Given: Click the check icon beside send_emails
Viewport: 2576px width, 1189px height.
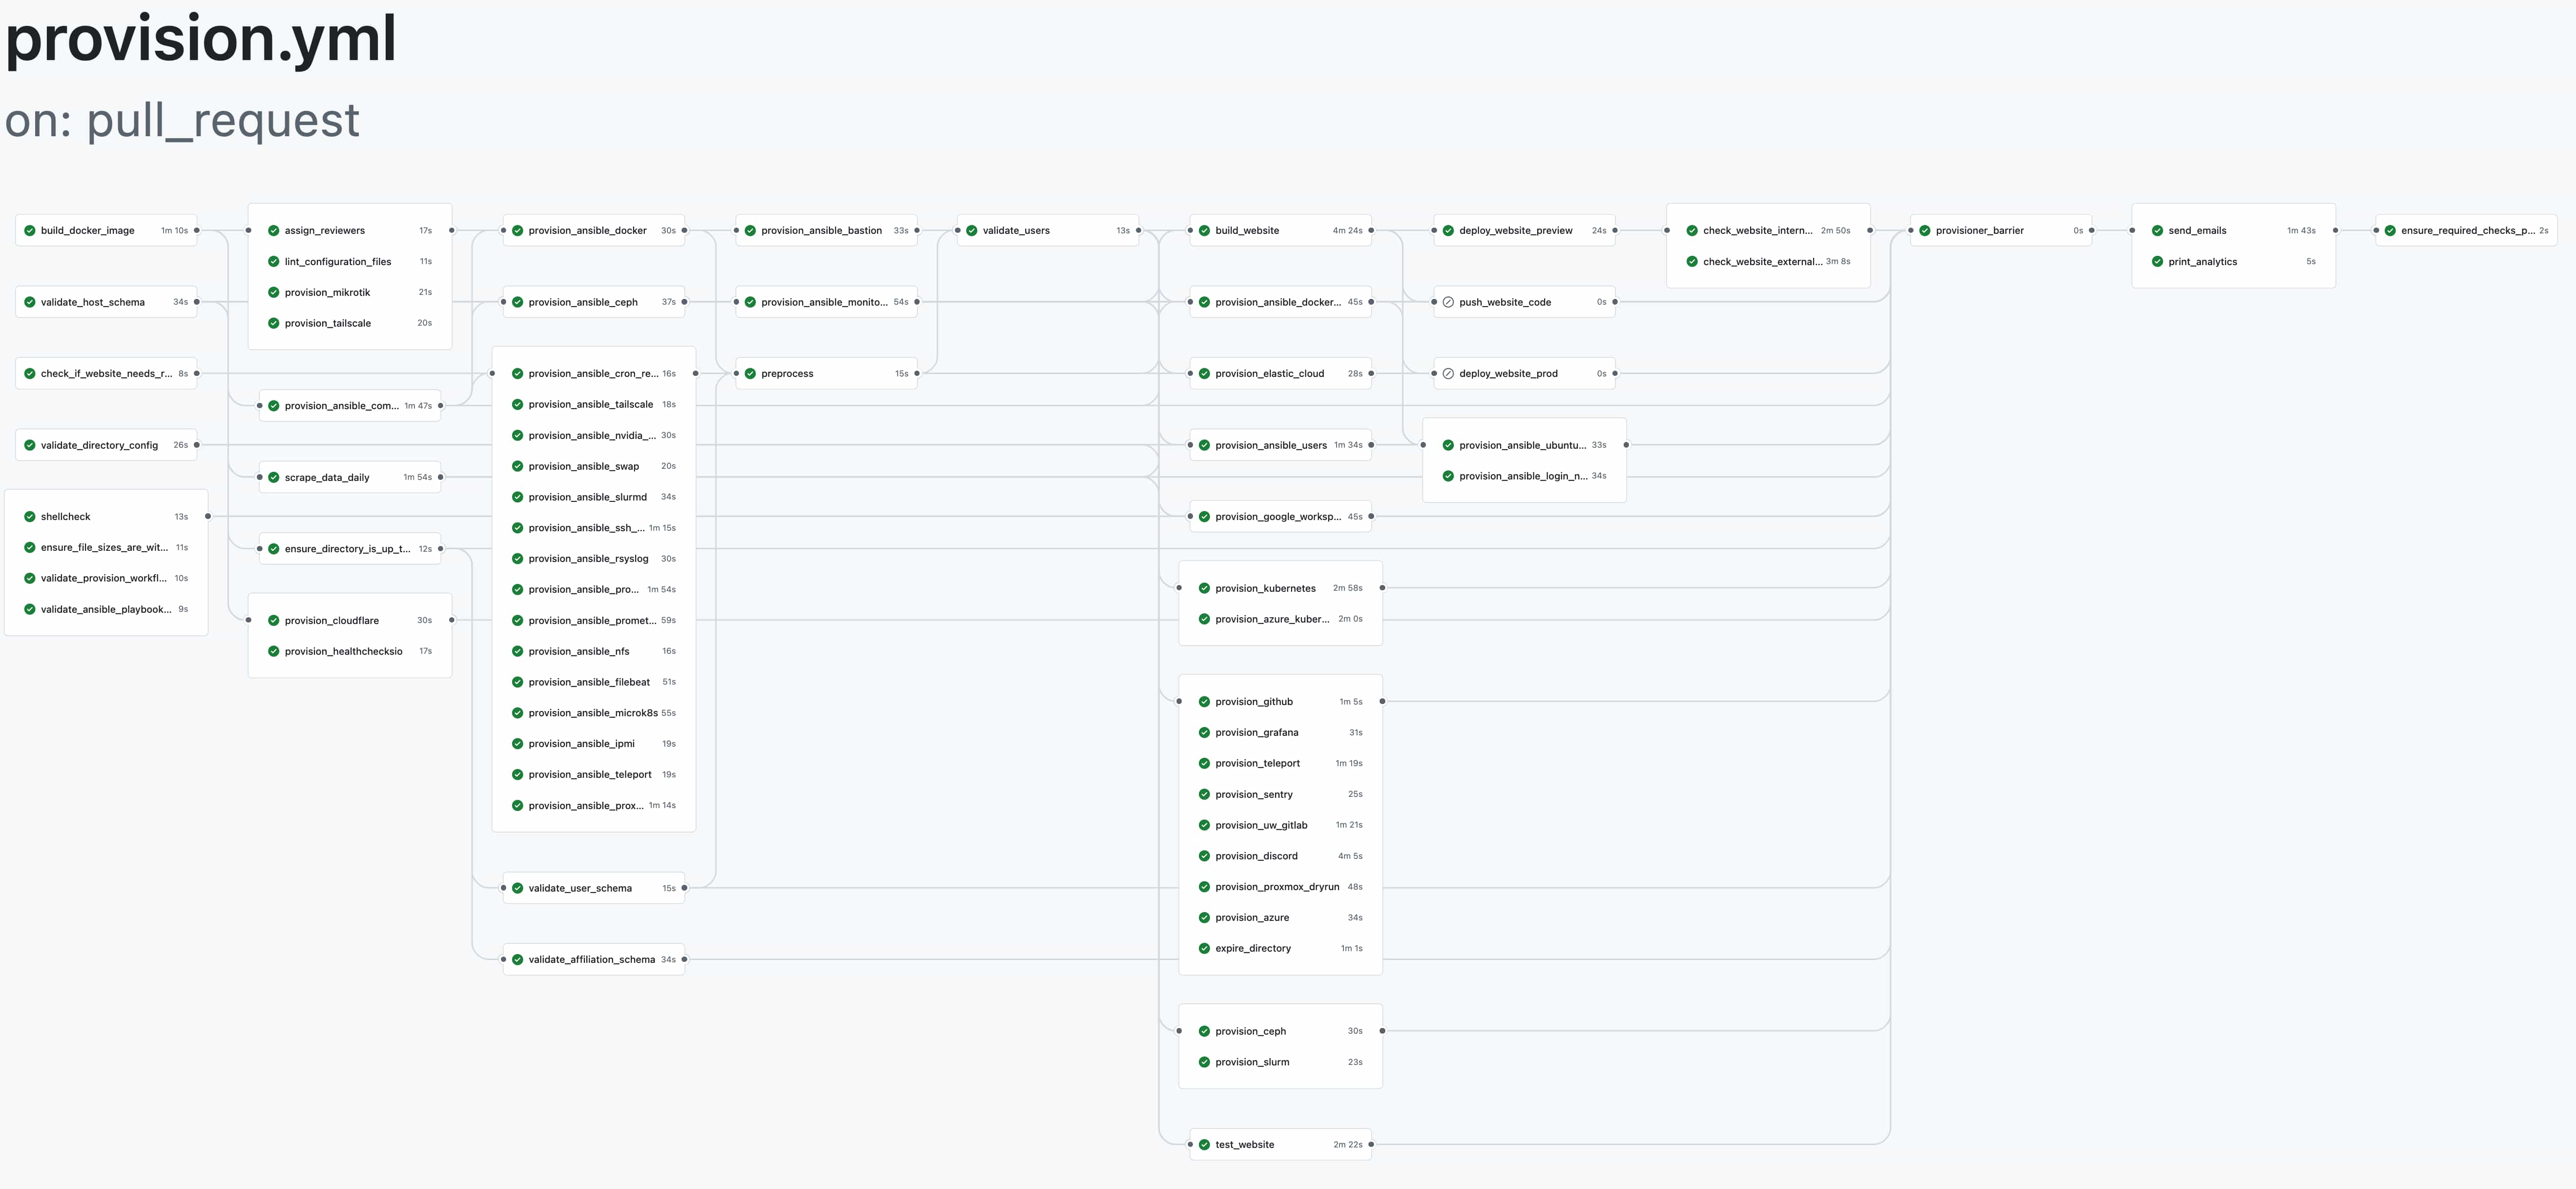Looking at the screenshot, I should 2157,230.
